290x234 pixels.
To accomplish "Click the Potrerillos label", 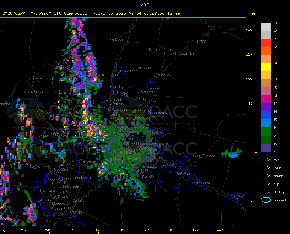I will [x=59, y=132].
